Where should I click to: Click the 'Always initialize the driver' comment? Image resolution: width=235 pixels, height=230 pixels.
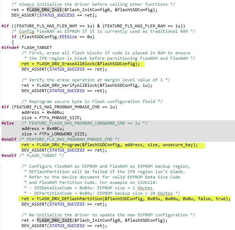point(93,4)
